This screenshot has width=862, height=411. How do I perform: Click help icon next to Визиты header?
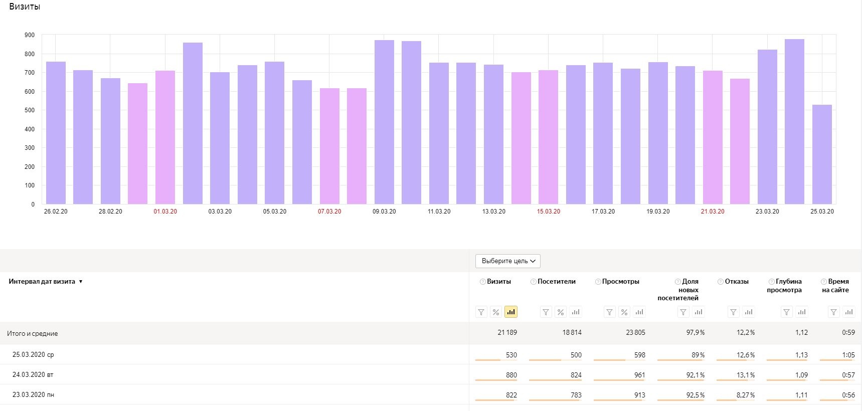483,282
